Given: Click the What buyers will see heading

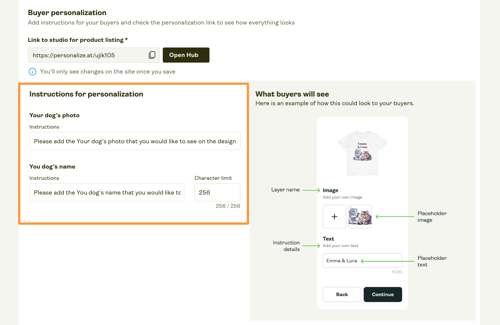Looking at the screenshot, I should 292,94.
